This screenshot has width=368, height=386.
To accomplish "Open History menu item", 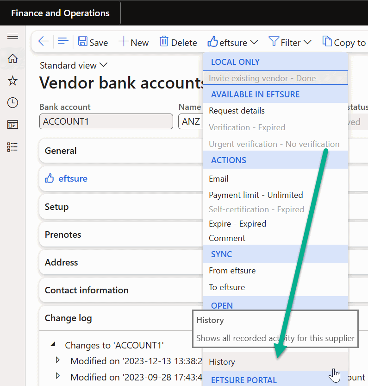I will (275, 362).
